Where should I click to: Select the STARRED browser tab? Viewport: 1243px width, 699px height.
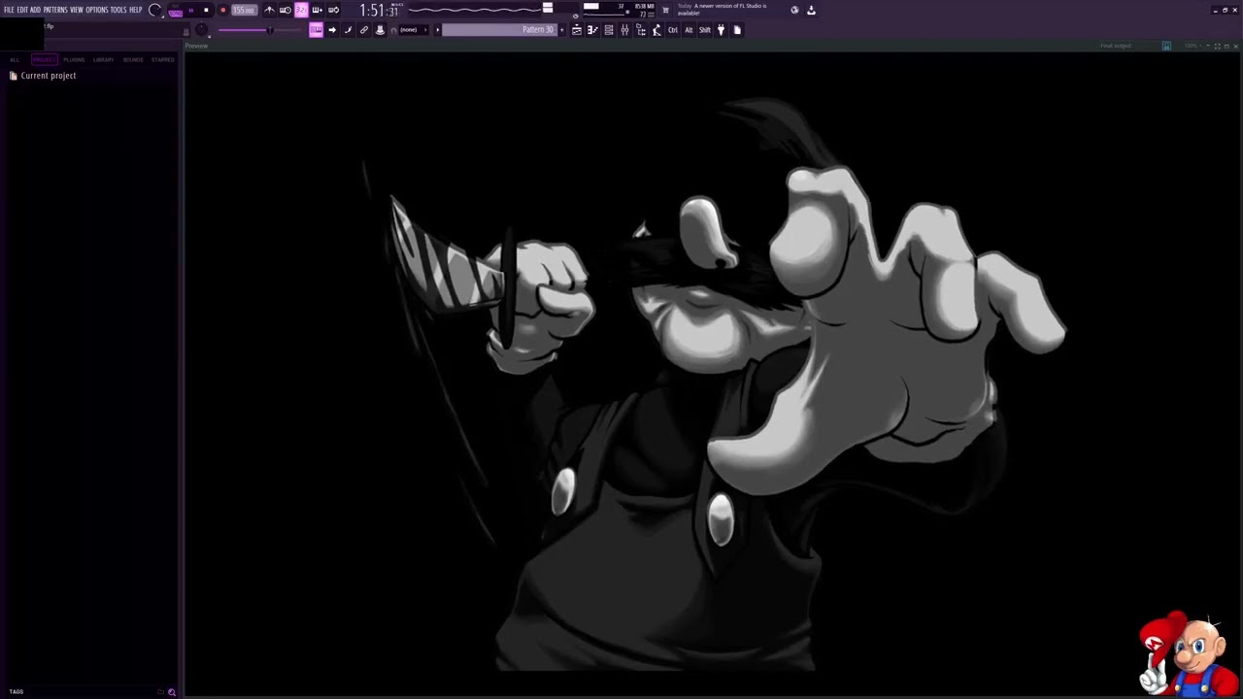163,60
